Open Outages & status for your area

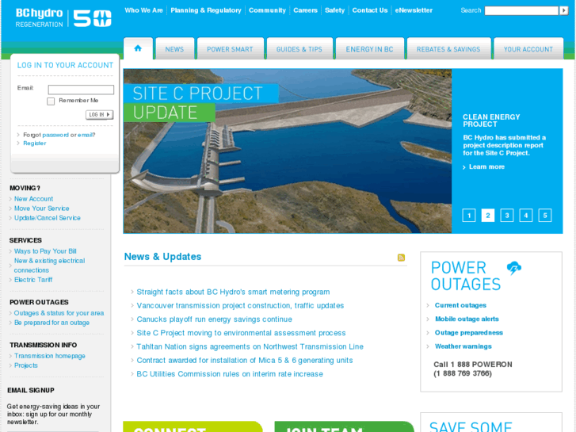(x=59, y=313)
